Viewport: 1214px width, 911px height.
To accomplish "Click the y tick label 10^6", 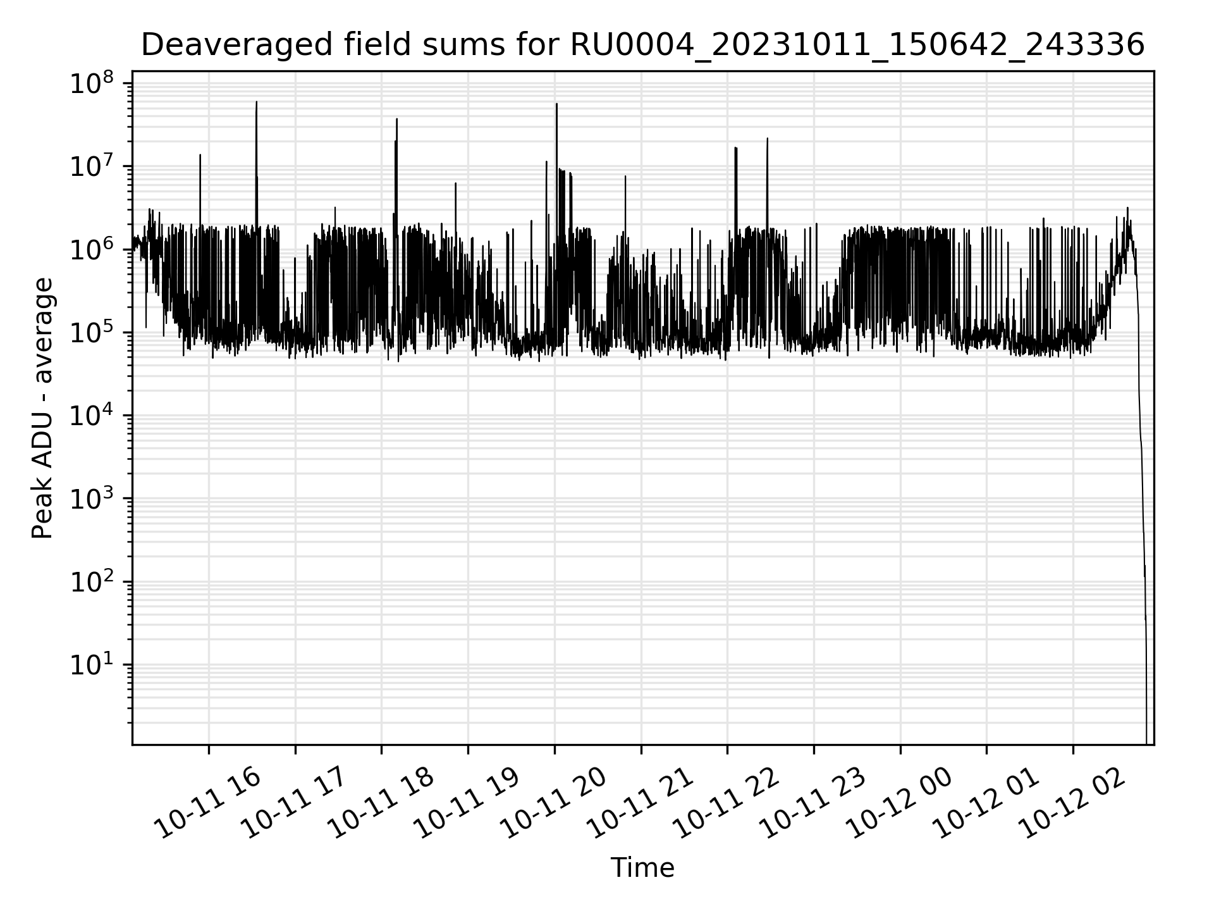I will click(92, 249).
